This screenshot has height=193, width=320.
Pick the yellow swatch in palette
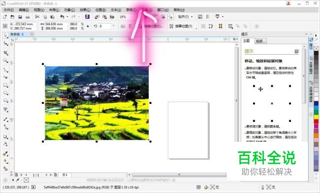[x=316, y=117]
